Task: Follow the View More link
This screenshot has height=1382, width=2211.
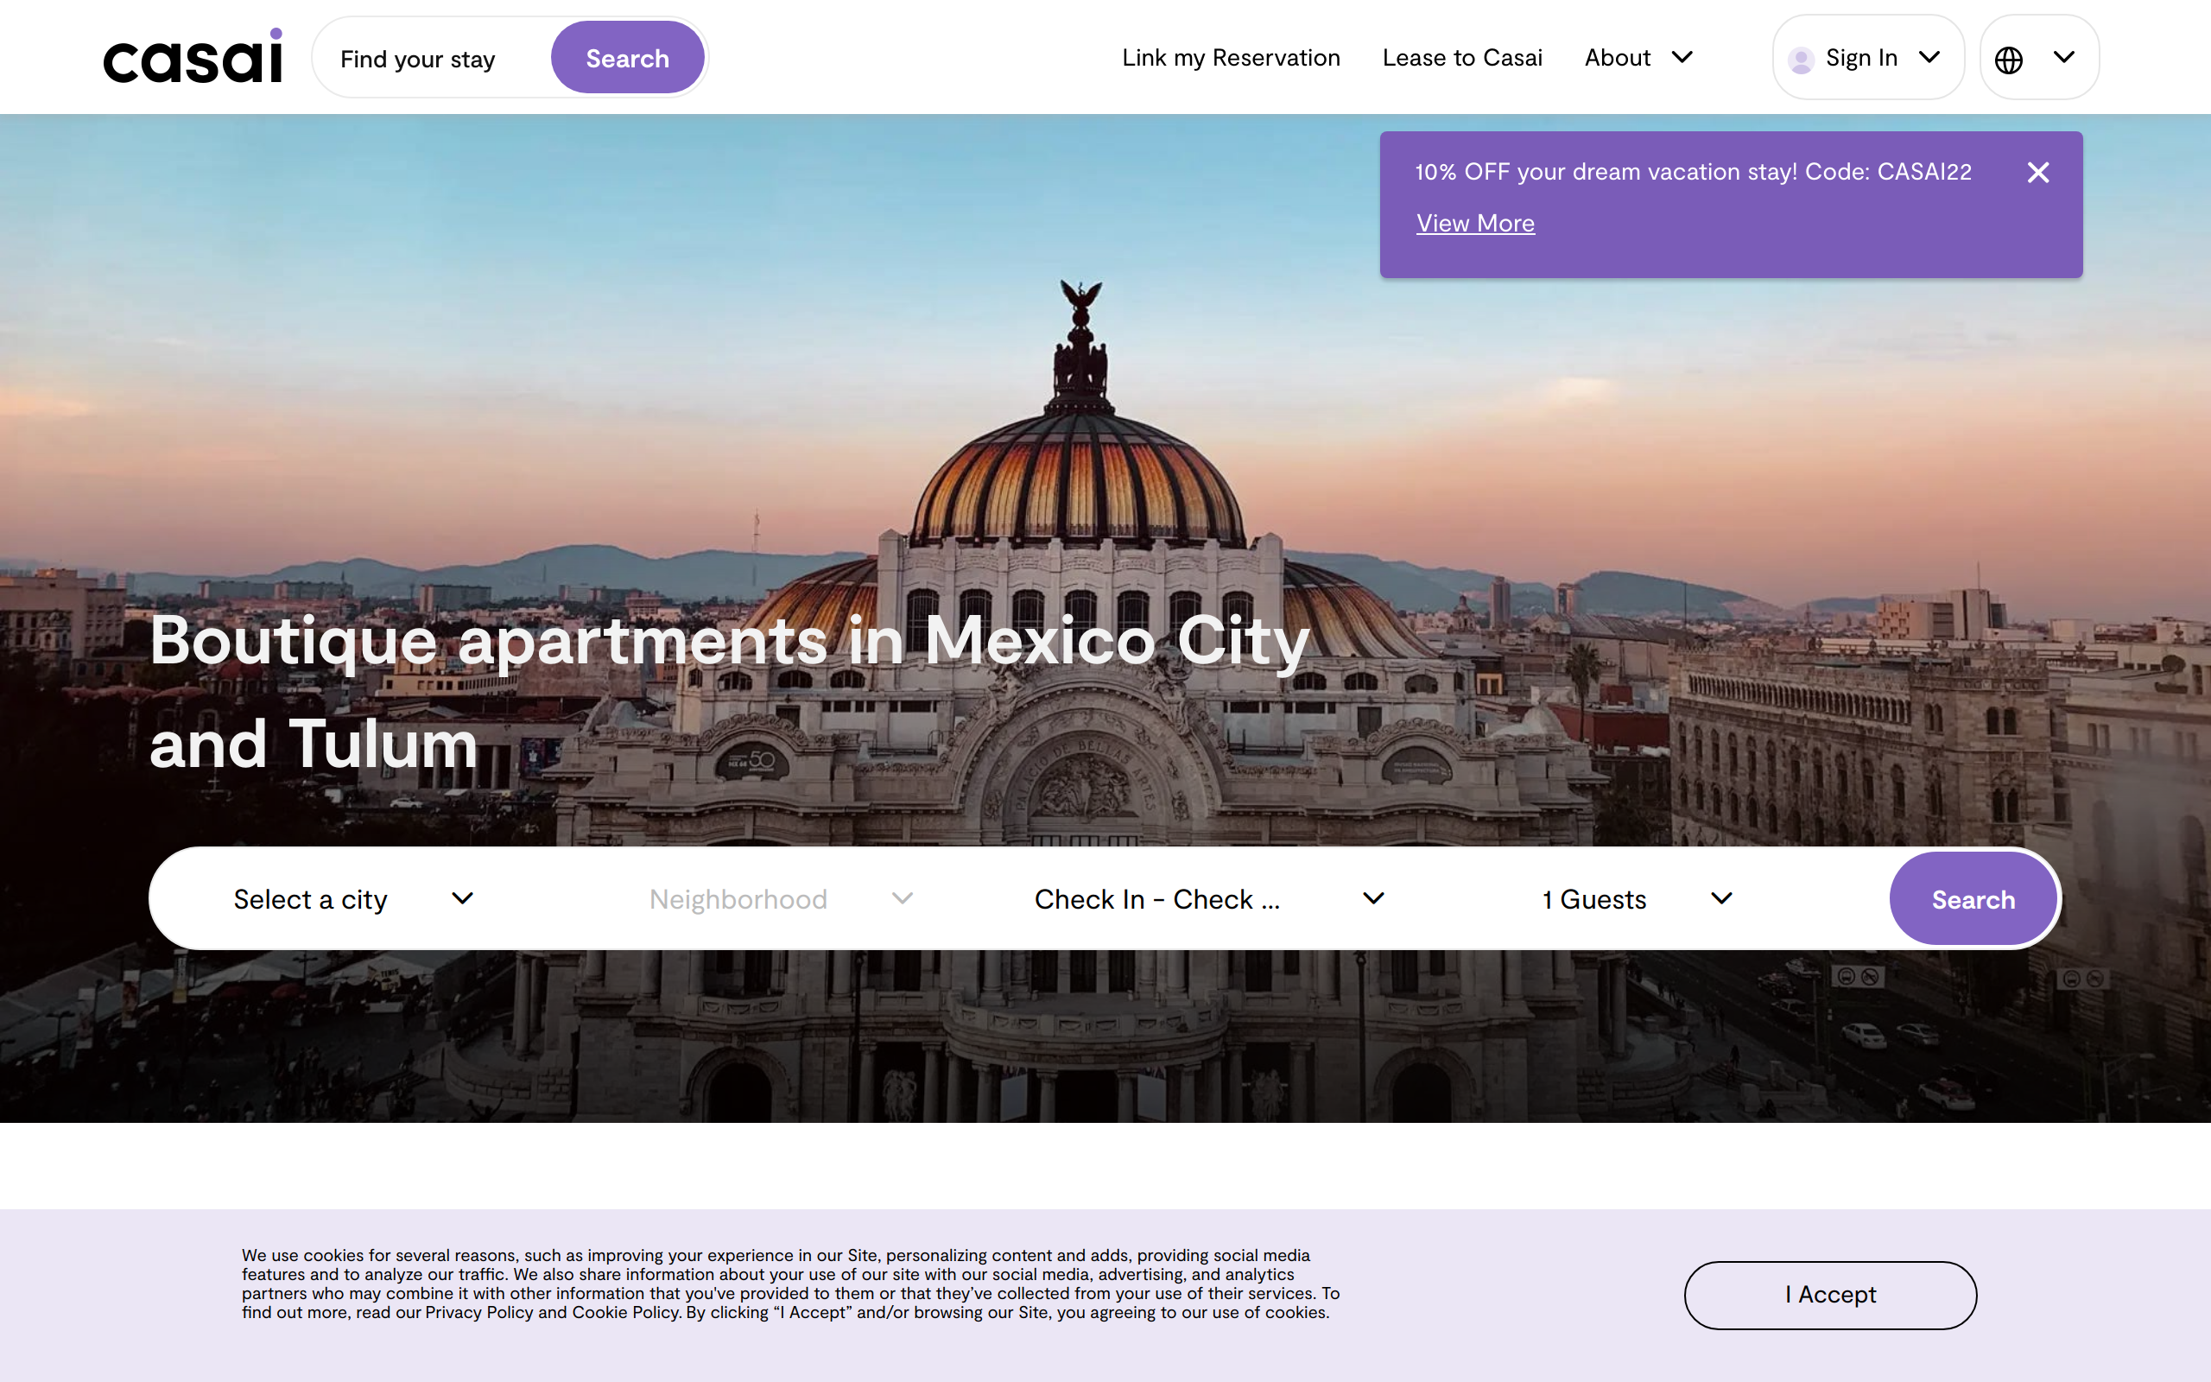Action: 1474,223
